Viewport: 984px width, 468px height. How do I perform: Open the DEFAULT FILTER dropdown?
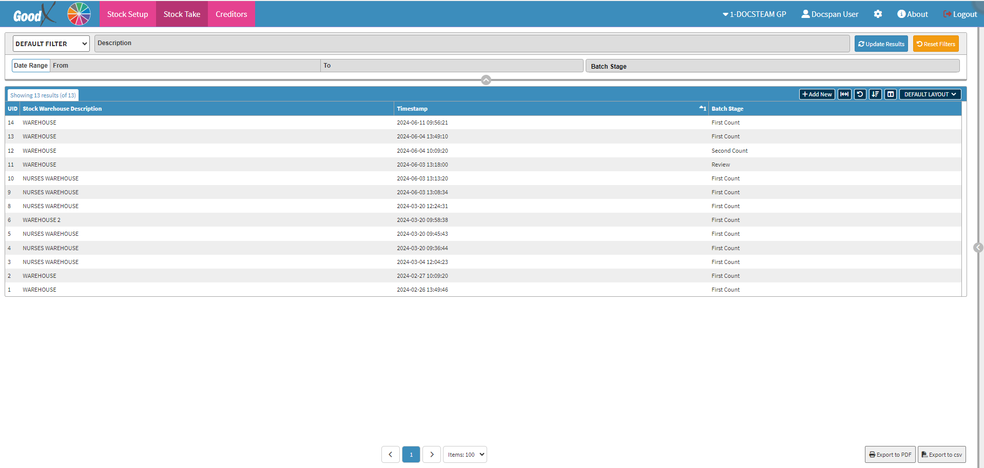click(51, 44)
